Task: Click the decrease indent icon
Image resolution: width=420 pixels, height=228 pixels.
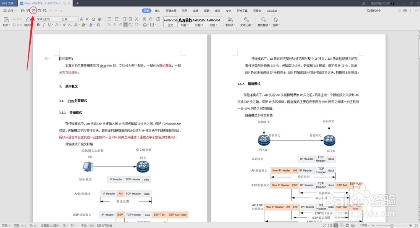Action: 125,19
